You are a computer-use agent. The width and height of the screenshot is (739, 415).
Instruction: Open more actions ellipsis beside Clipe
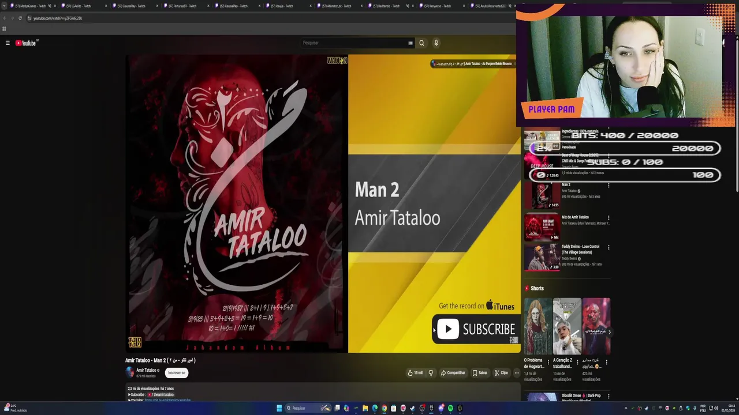click(x=517, y=373)
